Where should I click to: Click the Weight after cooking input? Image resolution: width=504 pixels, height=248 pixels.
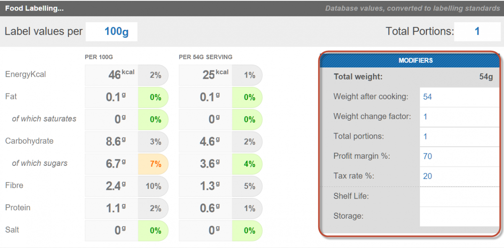[459, 97]
